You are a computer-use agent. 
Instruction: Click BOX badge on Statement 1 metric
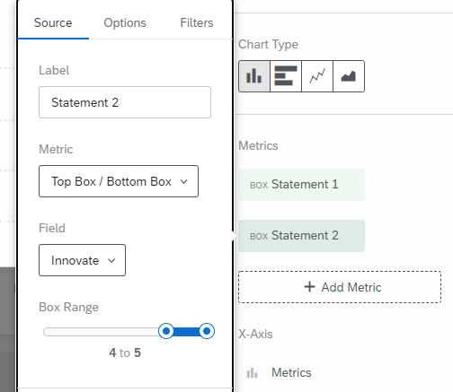point(259,185)
